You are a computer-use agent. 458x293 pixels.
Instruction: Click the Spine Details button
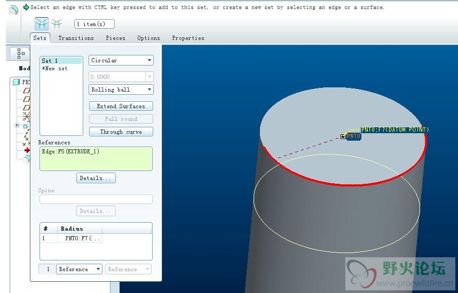tap(96, 211)
